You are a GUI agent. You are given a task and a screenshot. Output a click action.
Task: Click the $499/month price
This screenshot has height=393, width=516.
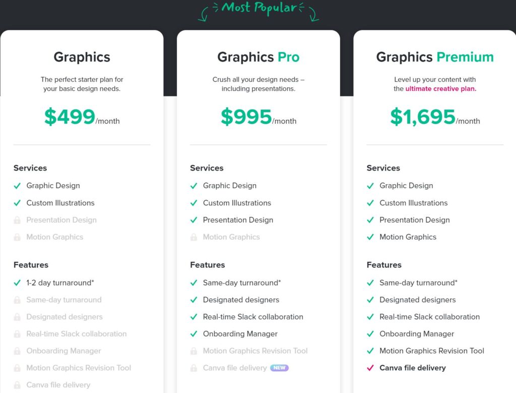[82, 117]
